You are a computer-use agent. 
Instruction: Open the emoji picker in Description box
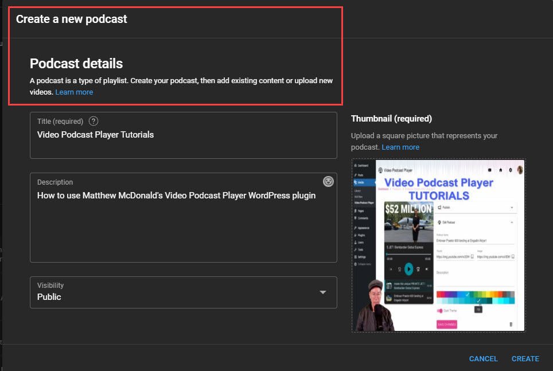click(328, 181)
